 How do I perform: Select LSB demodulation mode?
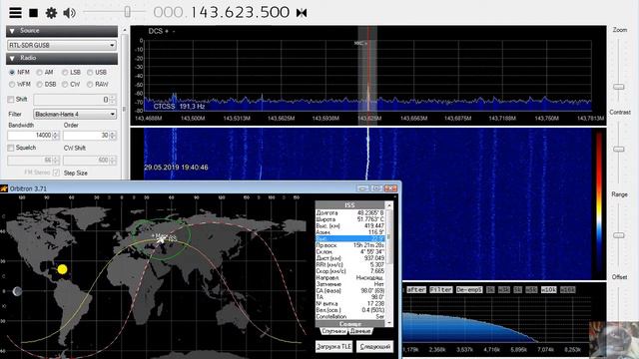[71, 72]
